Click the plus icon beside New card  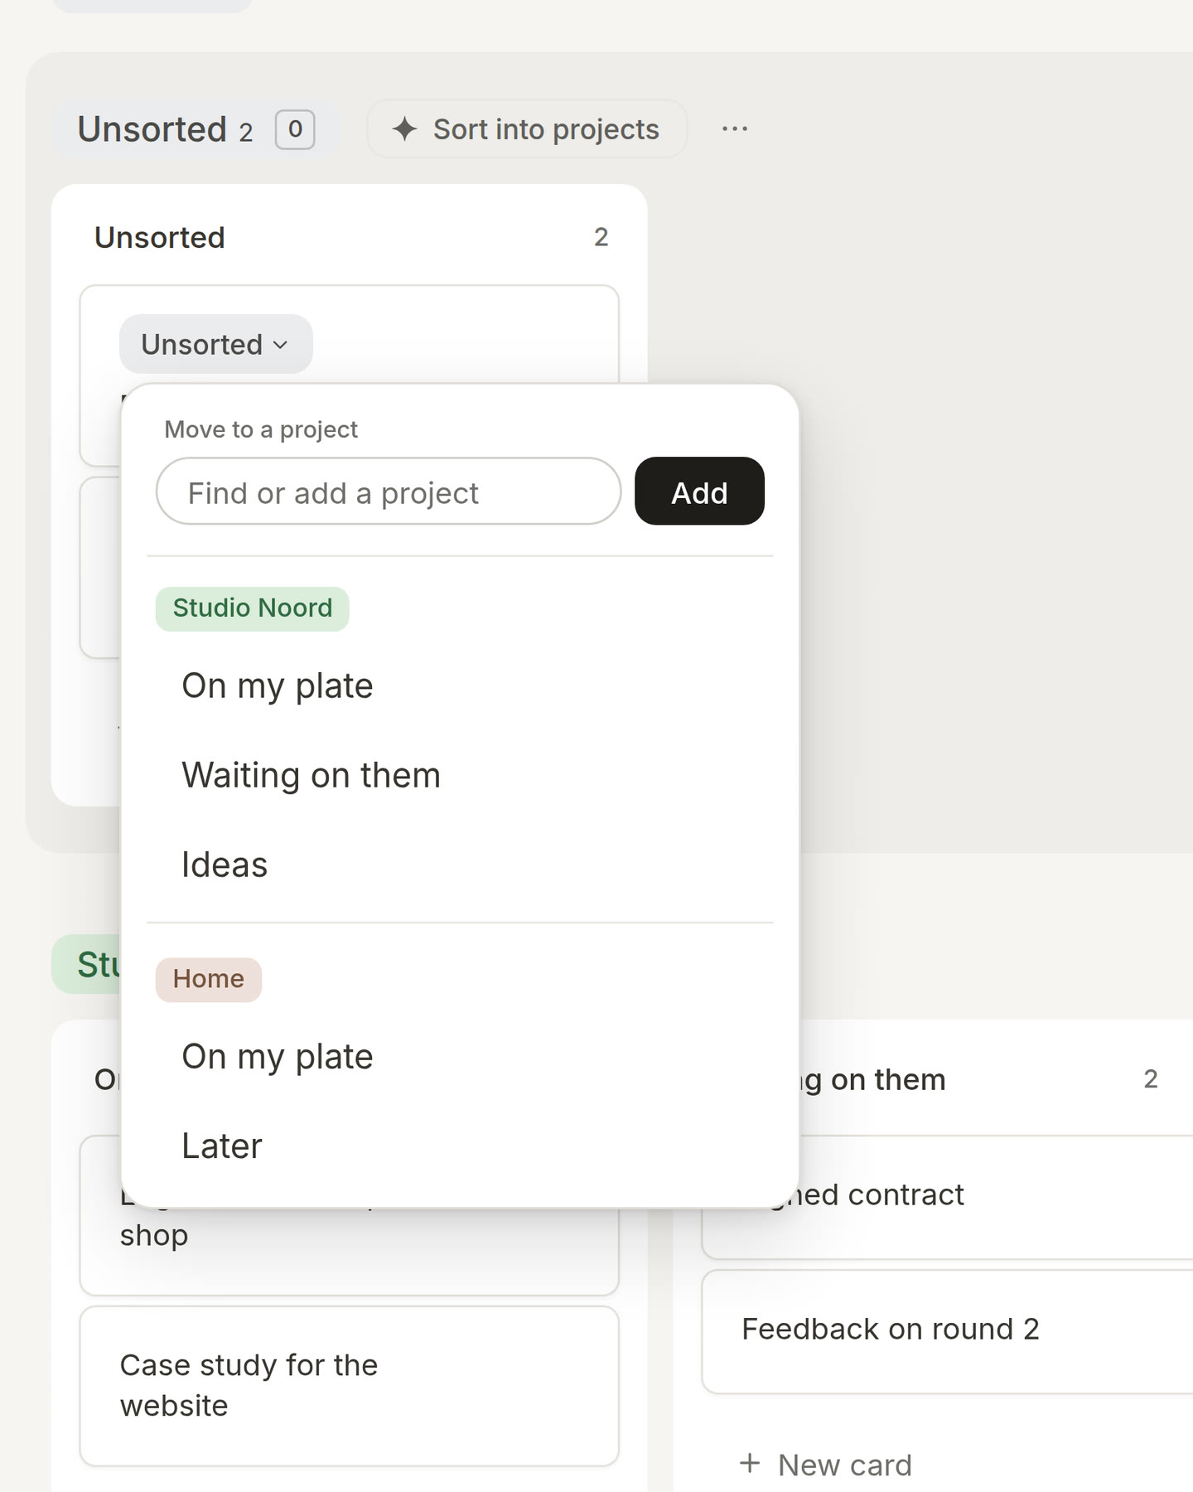[750, 1464]
